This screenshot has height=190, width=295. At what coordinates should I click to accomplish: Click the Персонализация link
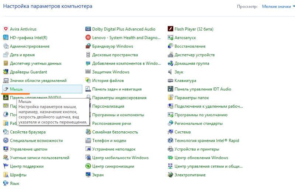click(x=108, y=106)
